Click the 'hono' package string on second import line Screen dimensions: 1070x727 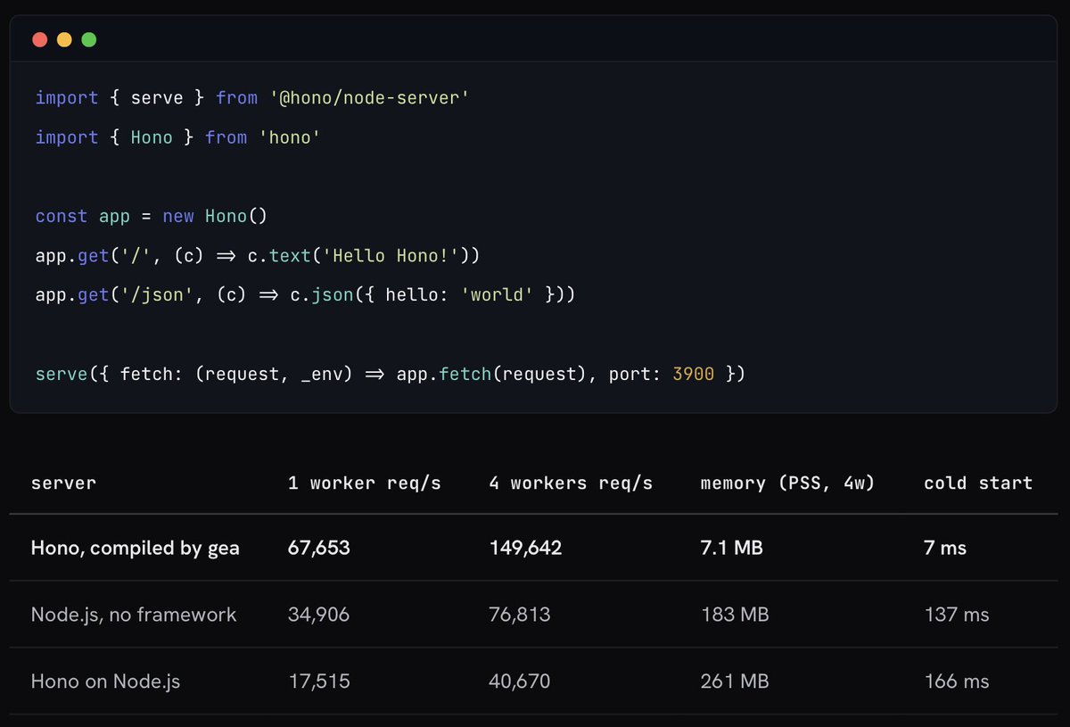click(289, 137)
